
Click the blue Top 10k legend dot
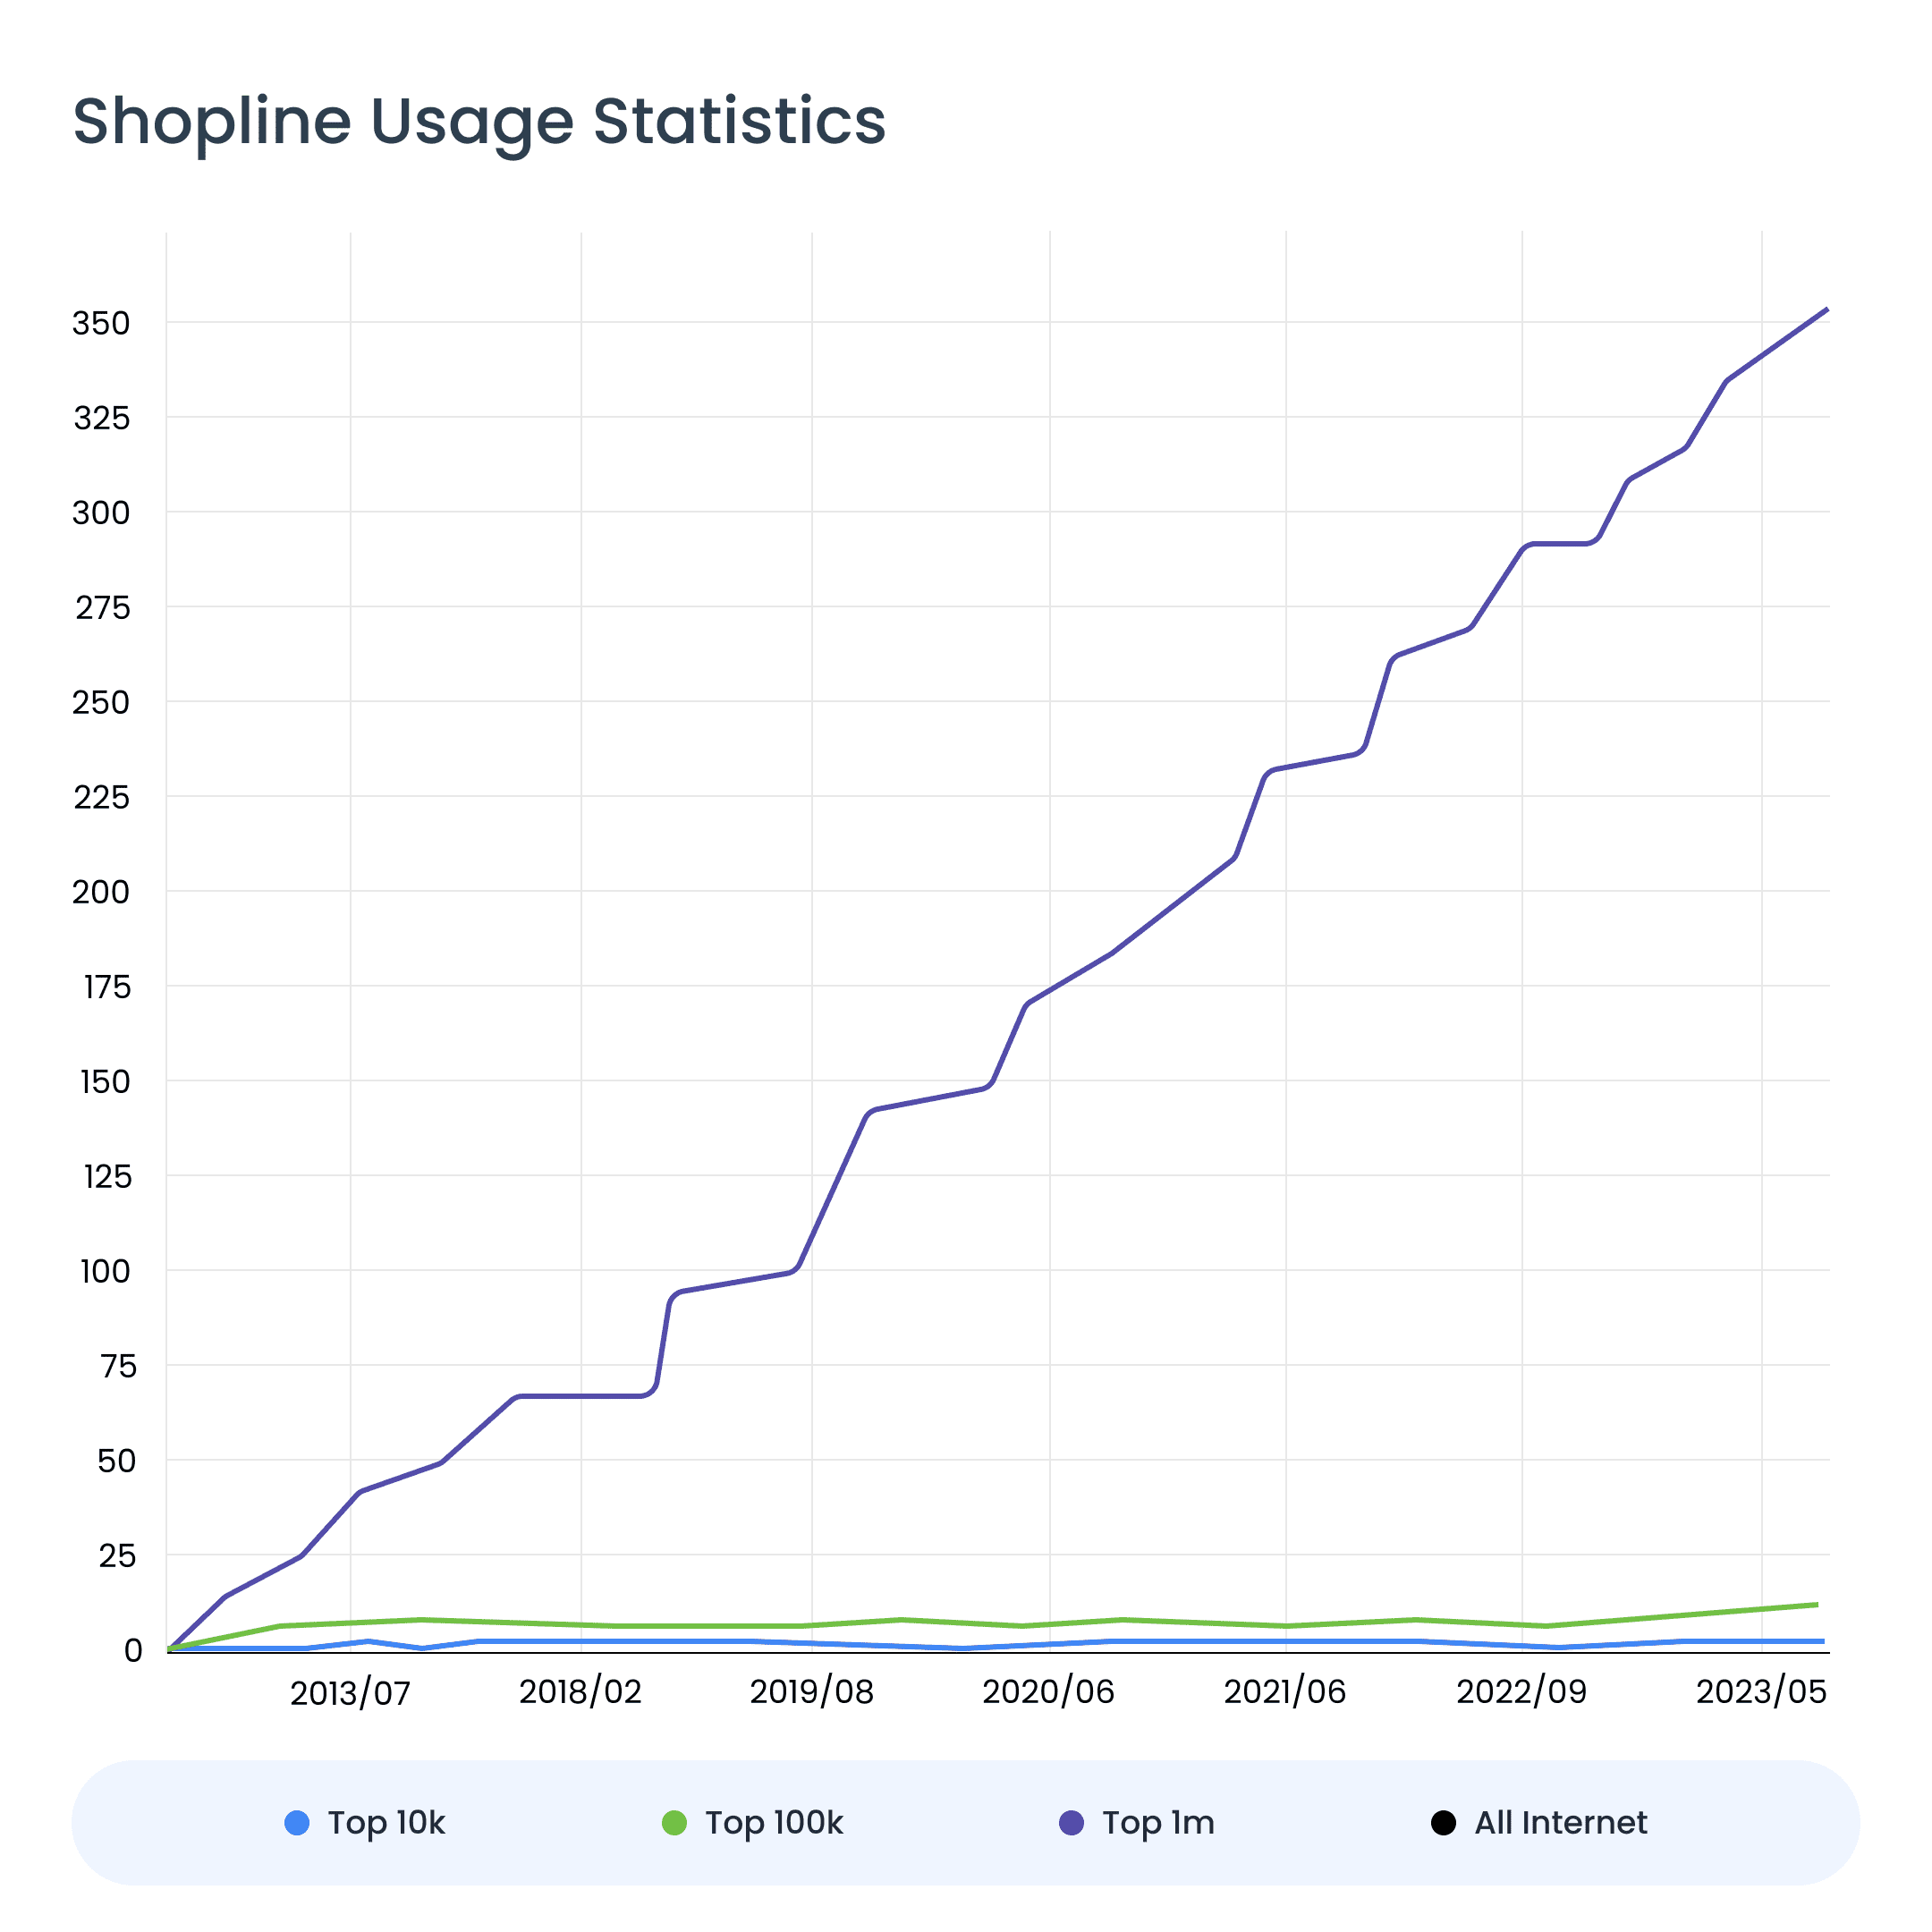(297, 1823)
